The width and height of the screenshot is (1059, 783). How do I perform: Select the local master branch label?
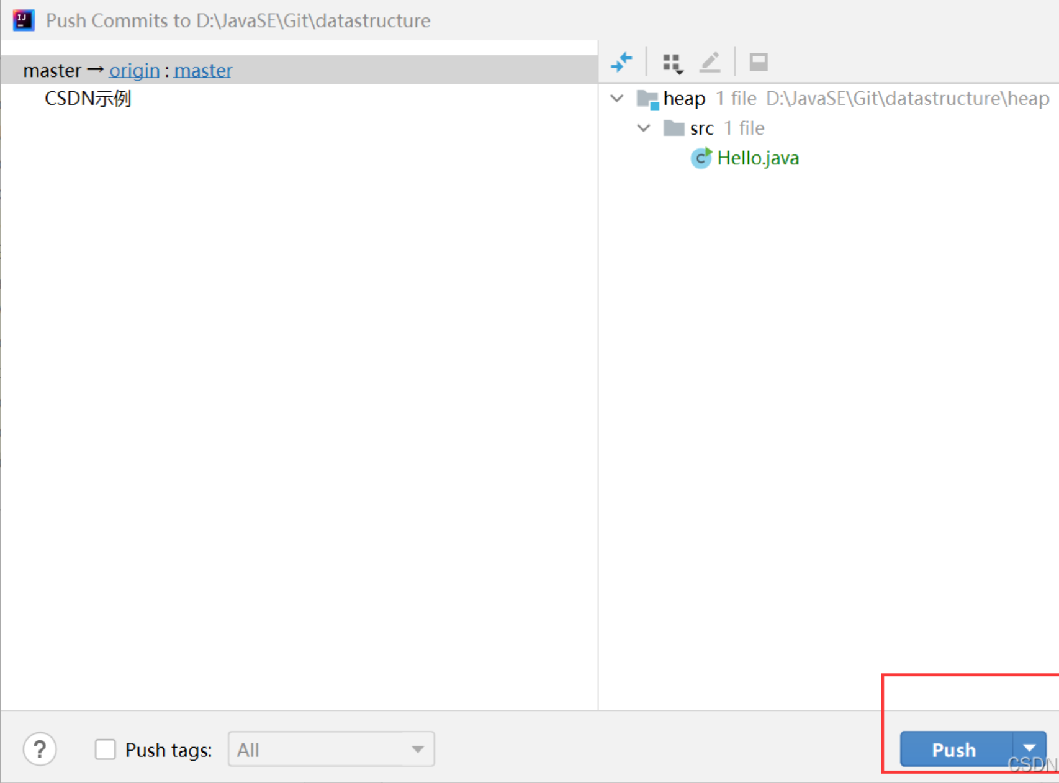click(x=52, y=71)
